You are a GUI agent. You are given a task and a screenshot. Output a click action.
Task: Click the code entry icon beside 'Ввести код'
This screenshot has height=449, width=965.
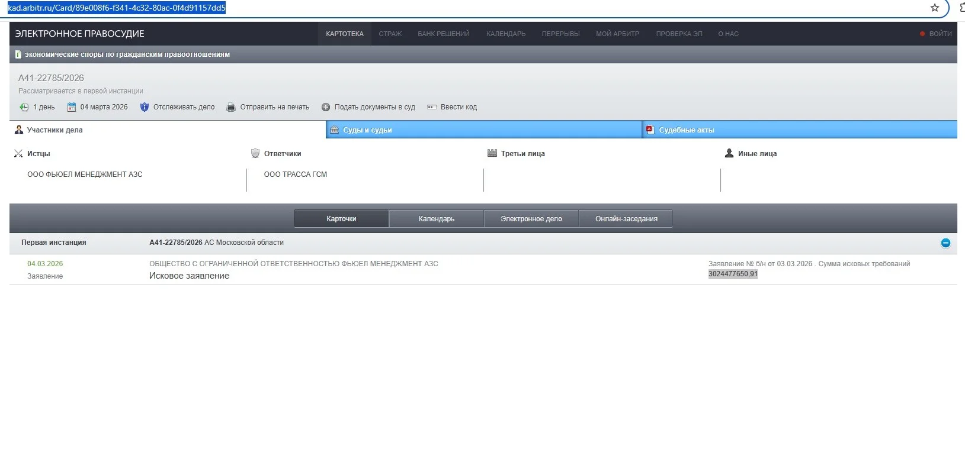pyautogui.click(x=432, y=107)
